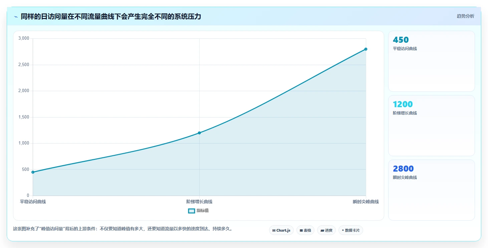Click the lightning icon beside the title
488x248 pixels.
click(16, 16)
